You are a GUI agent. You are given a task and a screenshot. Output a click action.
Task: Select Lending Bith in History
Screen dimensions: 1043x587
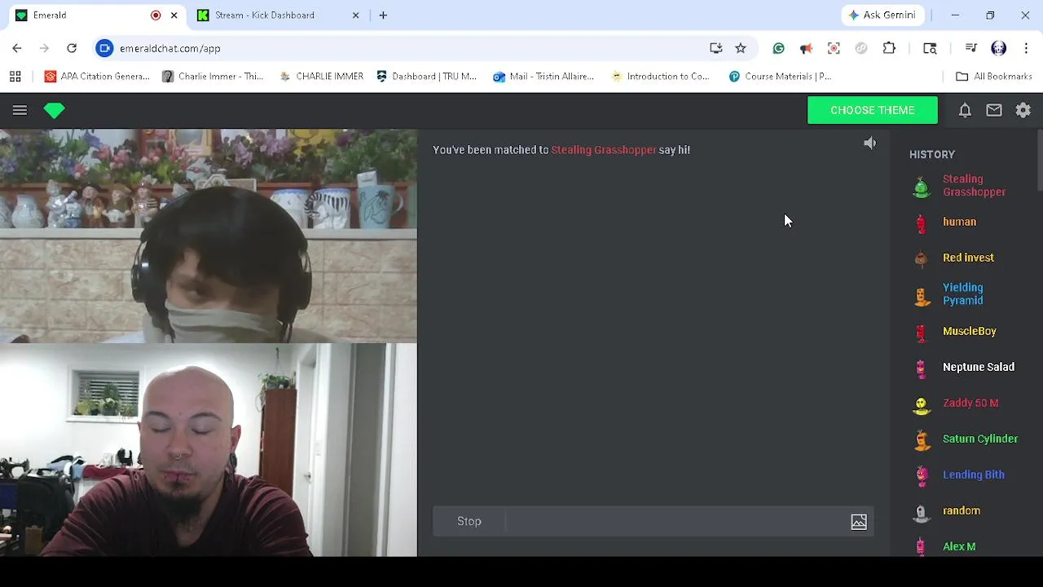click(973, 474)
